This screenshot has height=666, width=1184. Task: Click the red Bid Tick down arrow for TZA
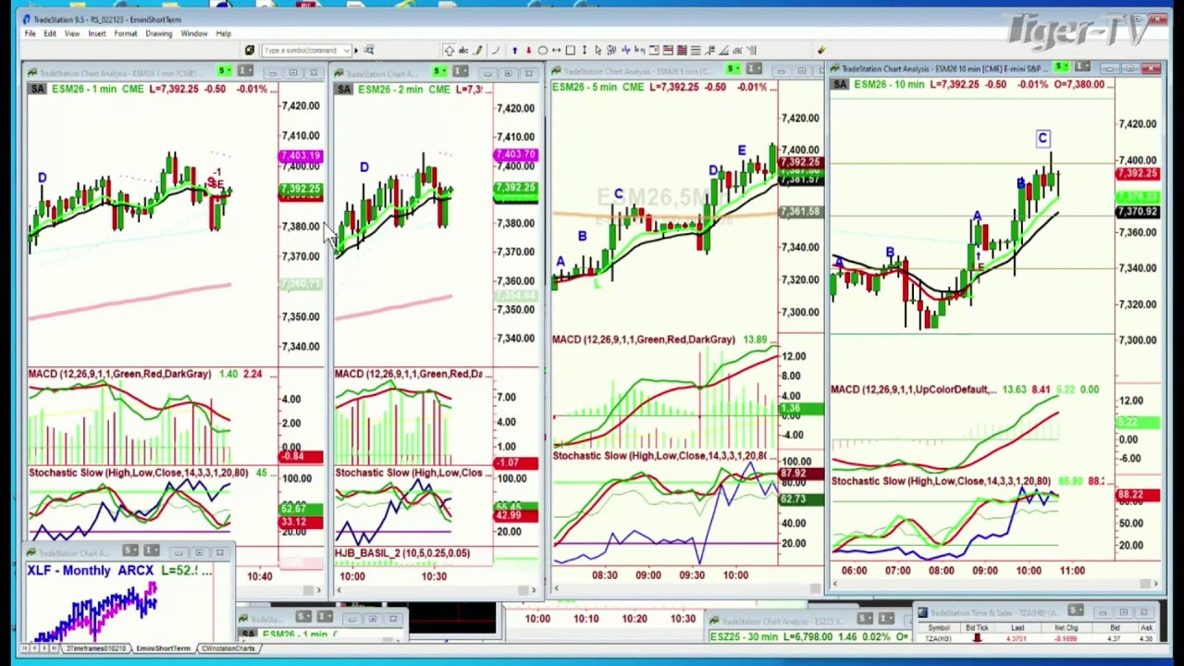click(977, 638)
